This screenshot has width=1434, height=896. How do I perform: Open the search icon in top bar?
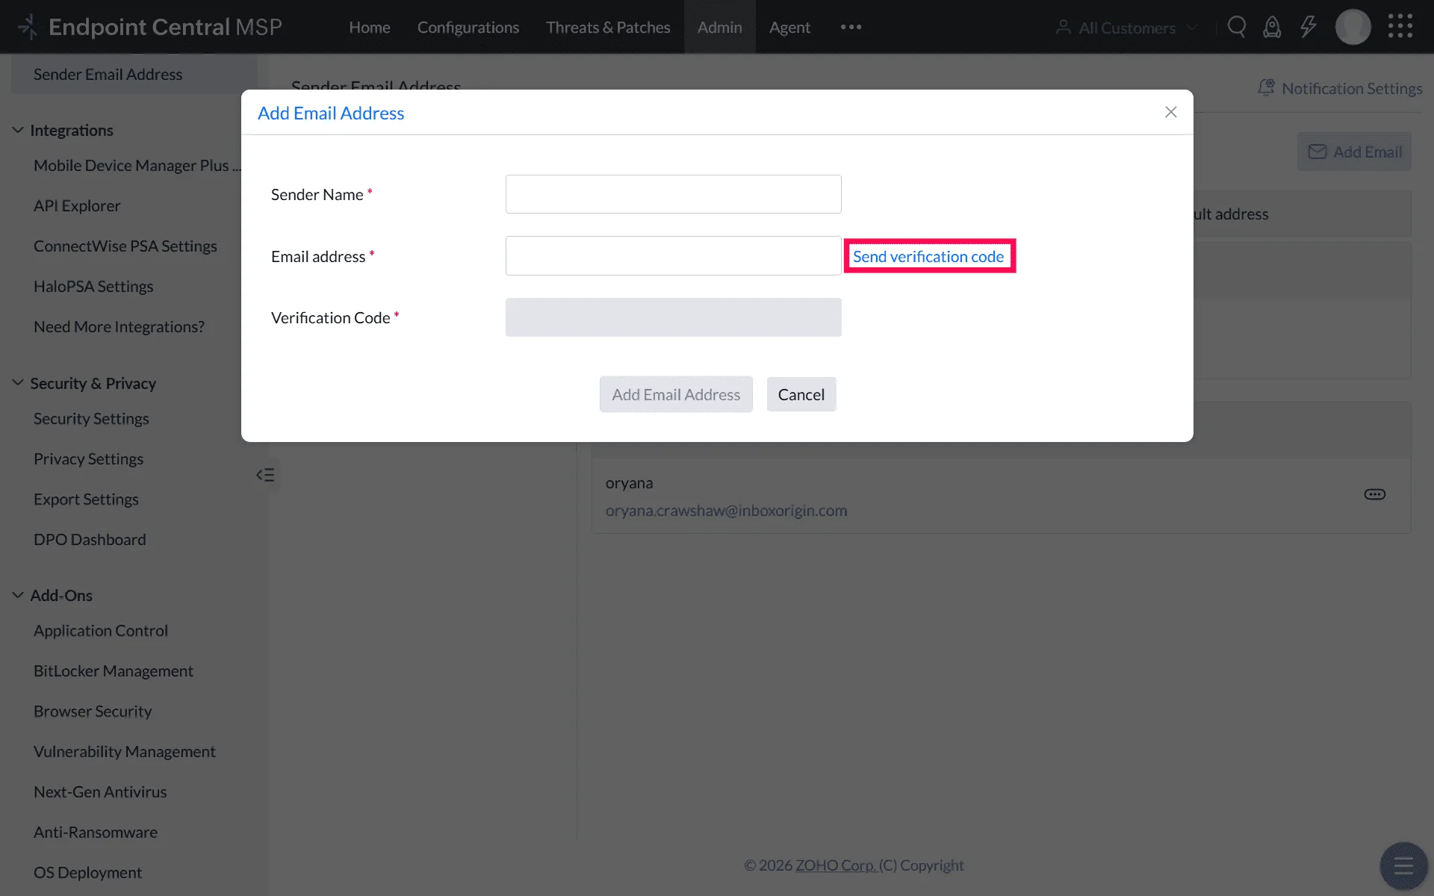[x=1237, y=28]
